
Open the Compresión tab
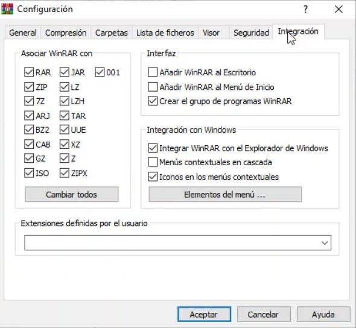[66, 33]
